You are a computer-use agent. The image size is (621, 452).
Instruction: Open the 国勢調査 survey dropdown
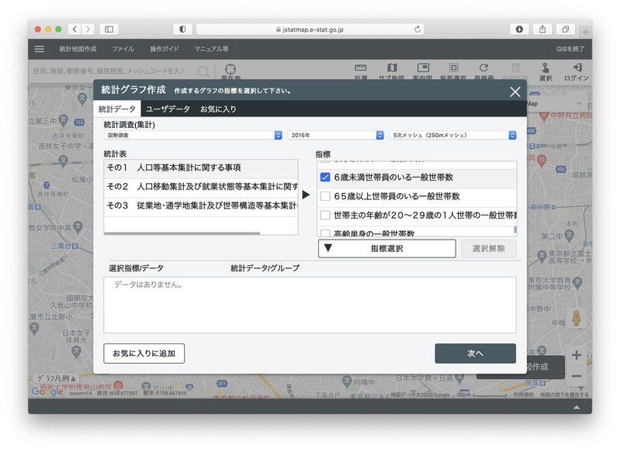(193, 135)
